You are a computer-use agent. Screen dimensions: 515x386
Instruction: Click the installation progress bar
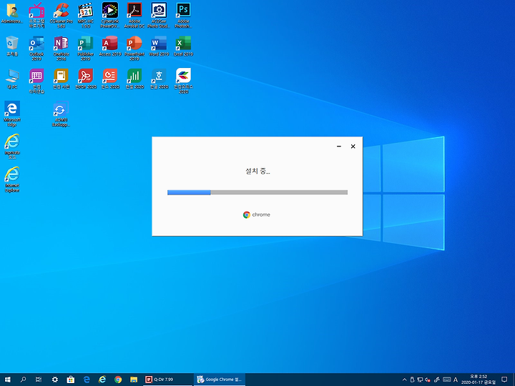[x=257, y=192]
